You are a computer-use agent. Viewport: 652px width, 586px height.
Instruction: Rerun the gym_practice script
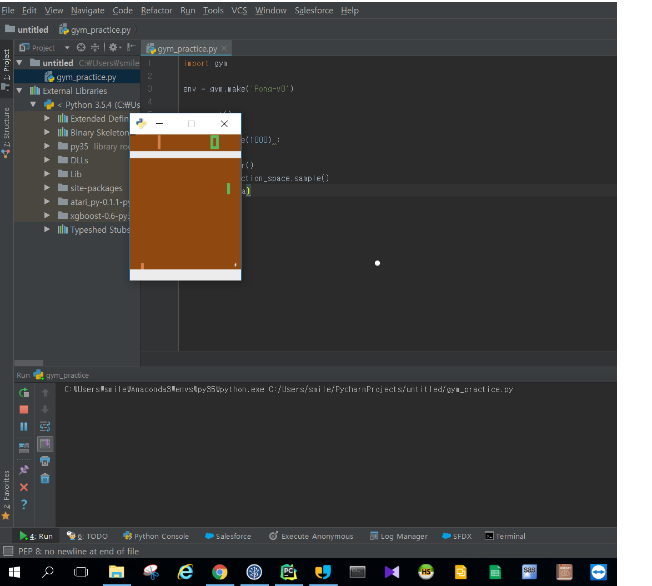click(24, 393)
